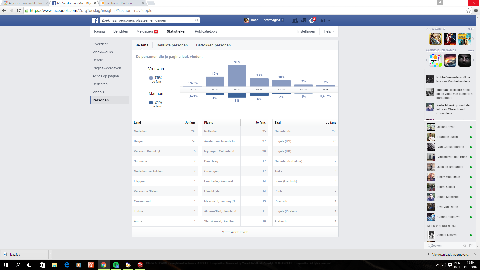Open chat with Emily Meersman
Image resolution: width=480 pixels, height=270 pixels.
(450, 177)
